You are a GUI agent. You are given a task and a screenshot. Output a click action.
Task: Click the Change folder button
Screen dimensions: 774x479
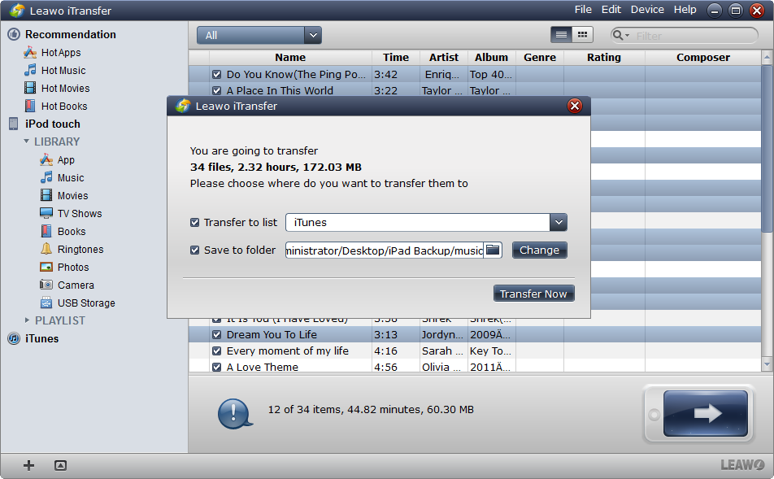[539, 250]
